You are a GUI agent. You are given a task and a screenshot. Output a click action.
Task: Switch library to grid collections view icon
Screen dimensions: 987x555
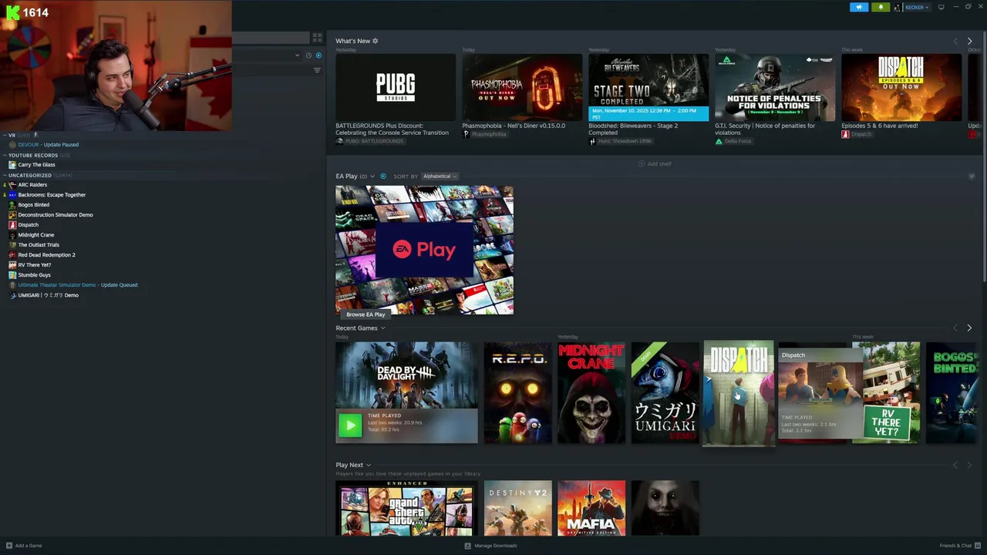tap(317, 38)
